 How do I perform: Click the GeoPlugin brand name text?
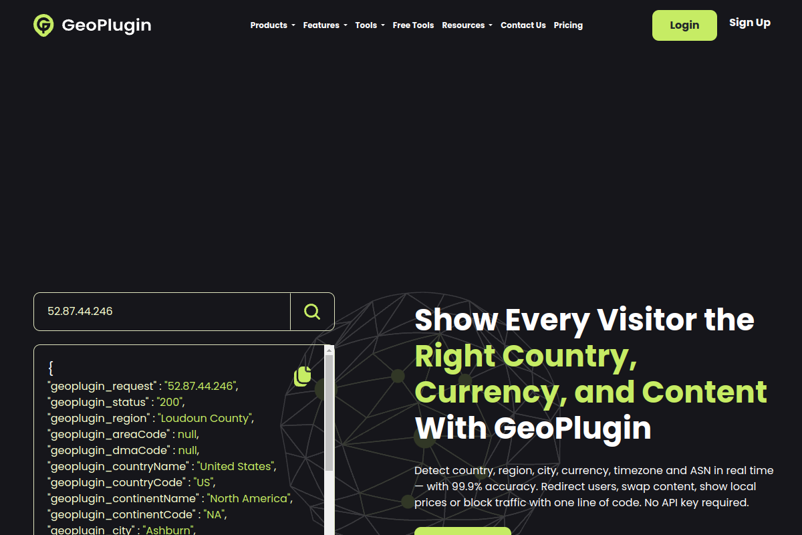[x=106, y=25]
